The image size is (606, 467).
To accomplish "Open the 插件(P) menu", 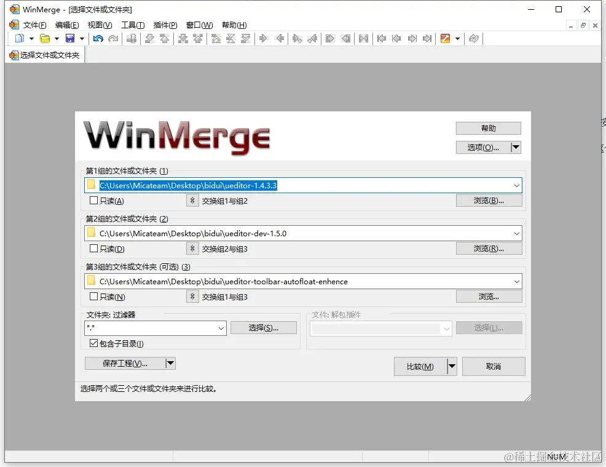I will point(165,25).
